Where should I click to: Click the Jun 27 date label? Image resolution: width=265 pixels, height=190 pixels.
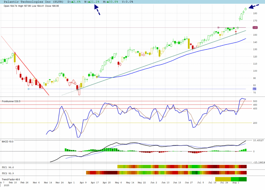pyautogui.click(x=189, y=183)
